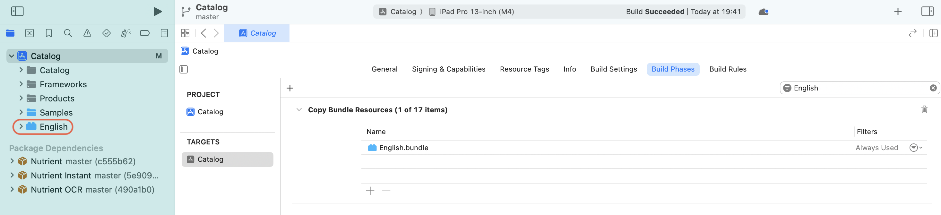941x215 pixels.
Task: Open the Source Control navigator icon
Action: coord(30,33)
